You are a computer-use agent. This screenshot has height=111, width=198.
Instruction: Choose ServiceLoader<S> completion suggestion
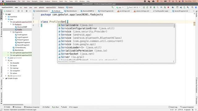point(116,47)
